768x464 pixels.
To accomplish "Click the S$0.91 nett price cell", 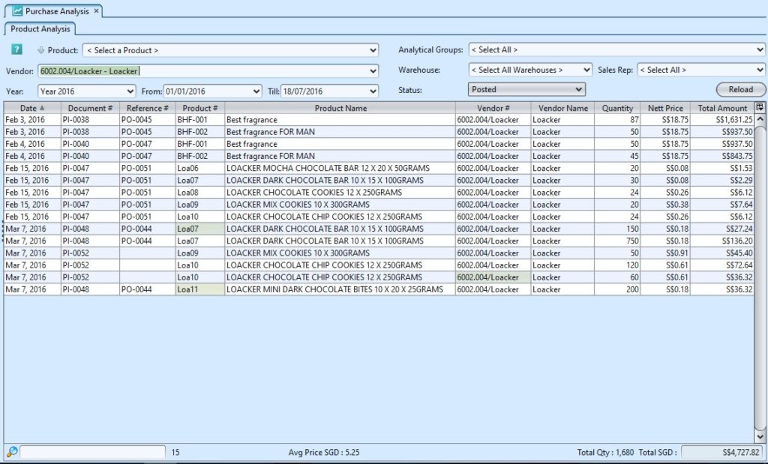I will (665, 253).
